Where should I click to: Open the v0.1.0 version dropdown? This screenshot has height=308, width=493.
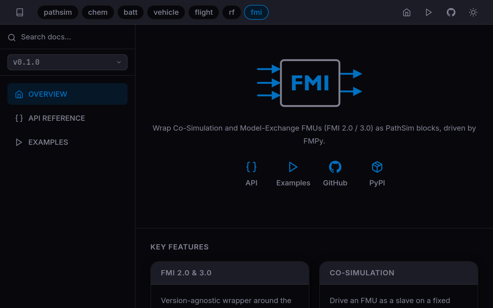[x=67, y=62]
